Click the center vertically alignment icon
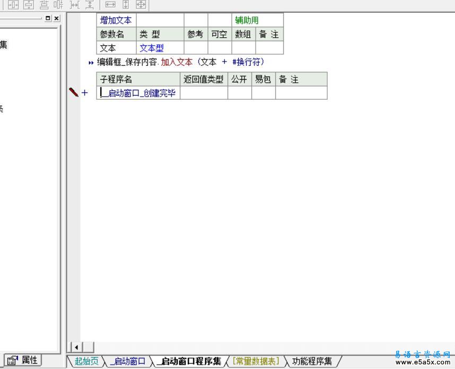 [x=29, y=5]
